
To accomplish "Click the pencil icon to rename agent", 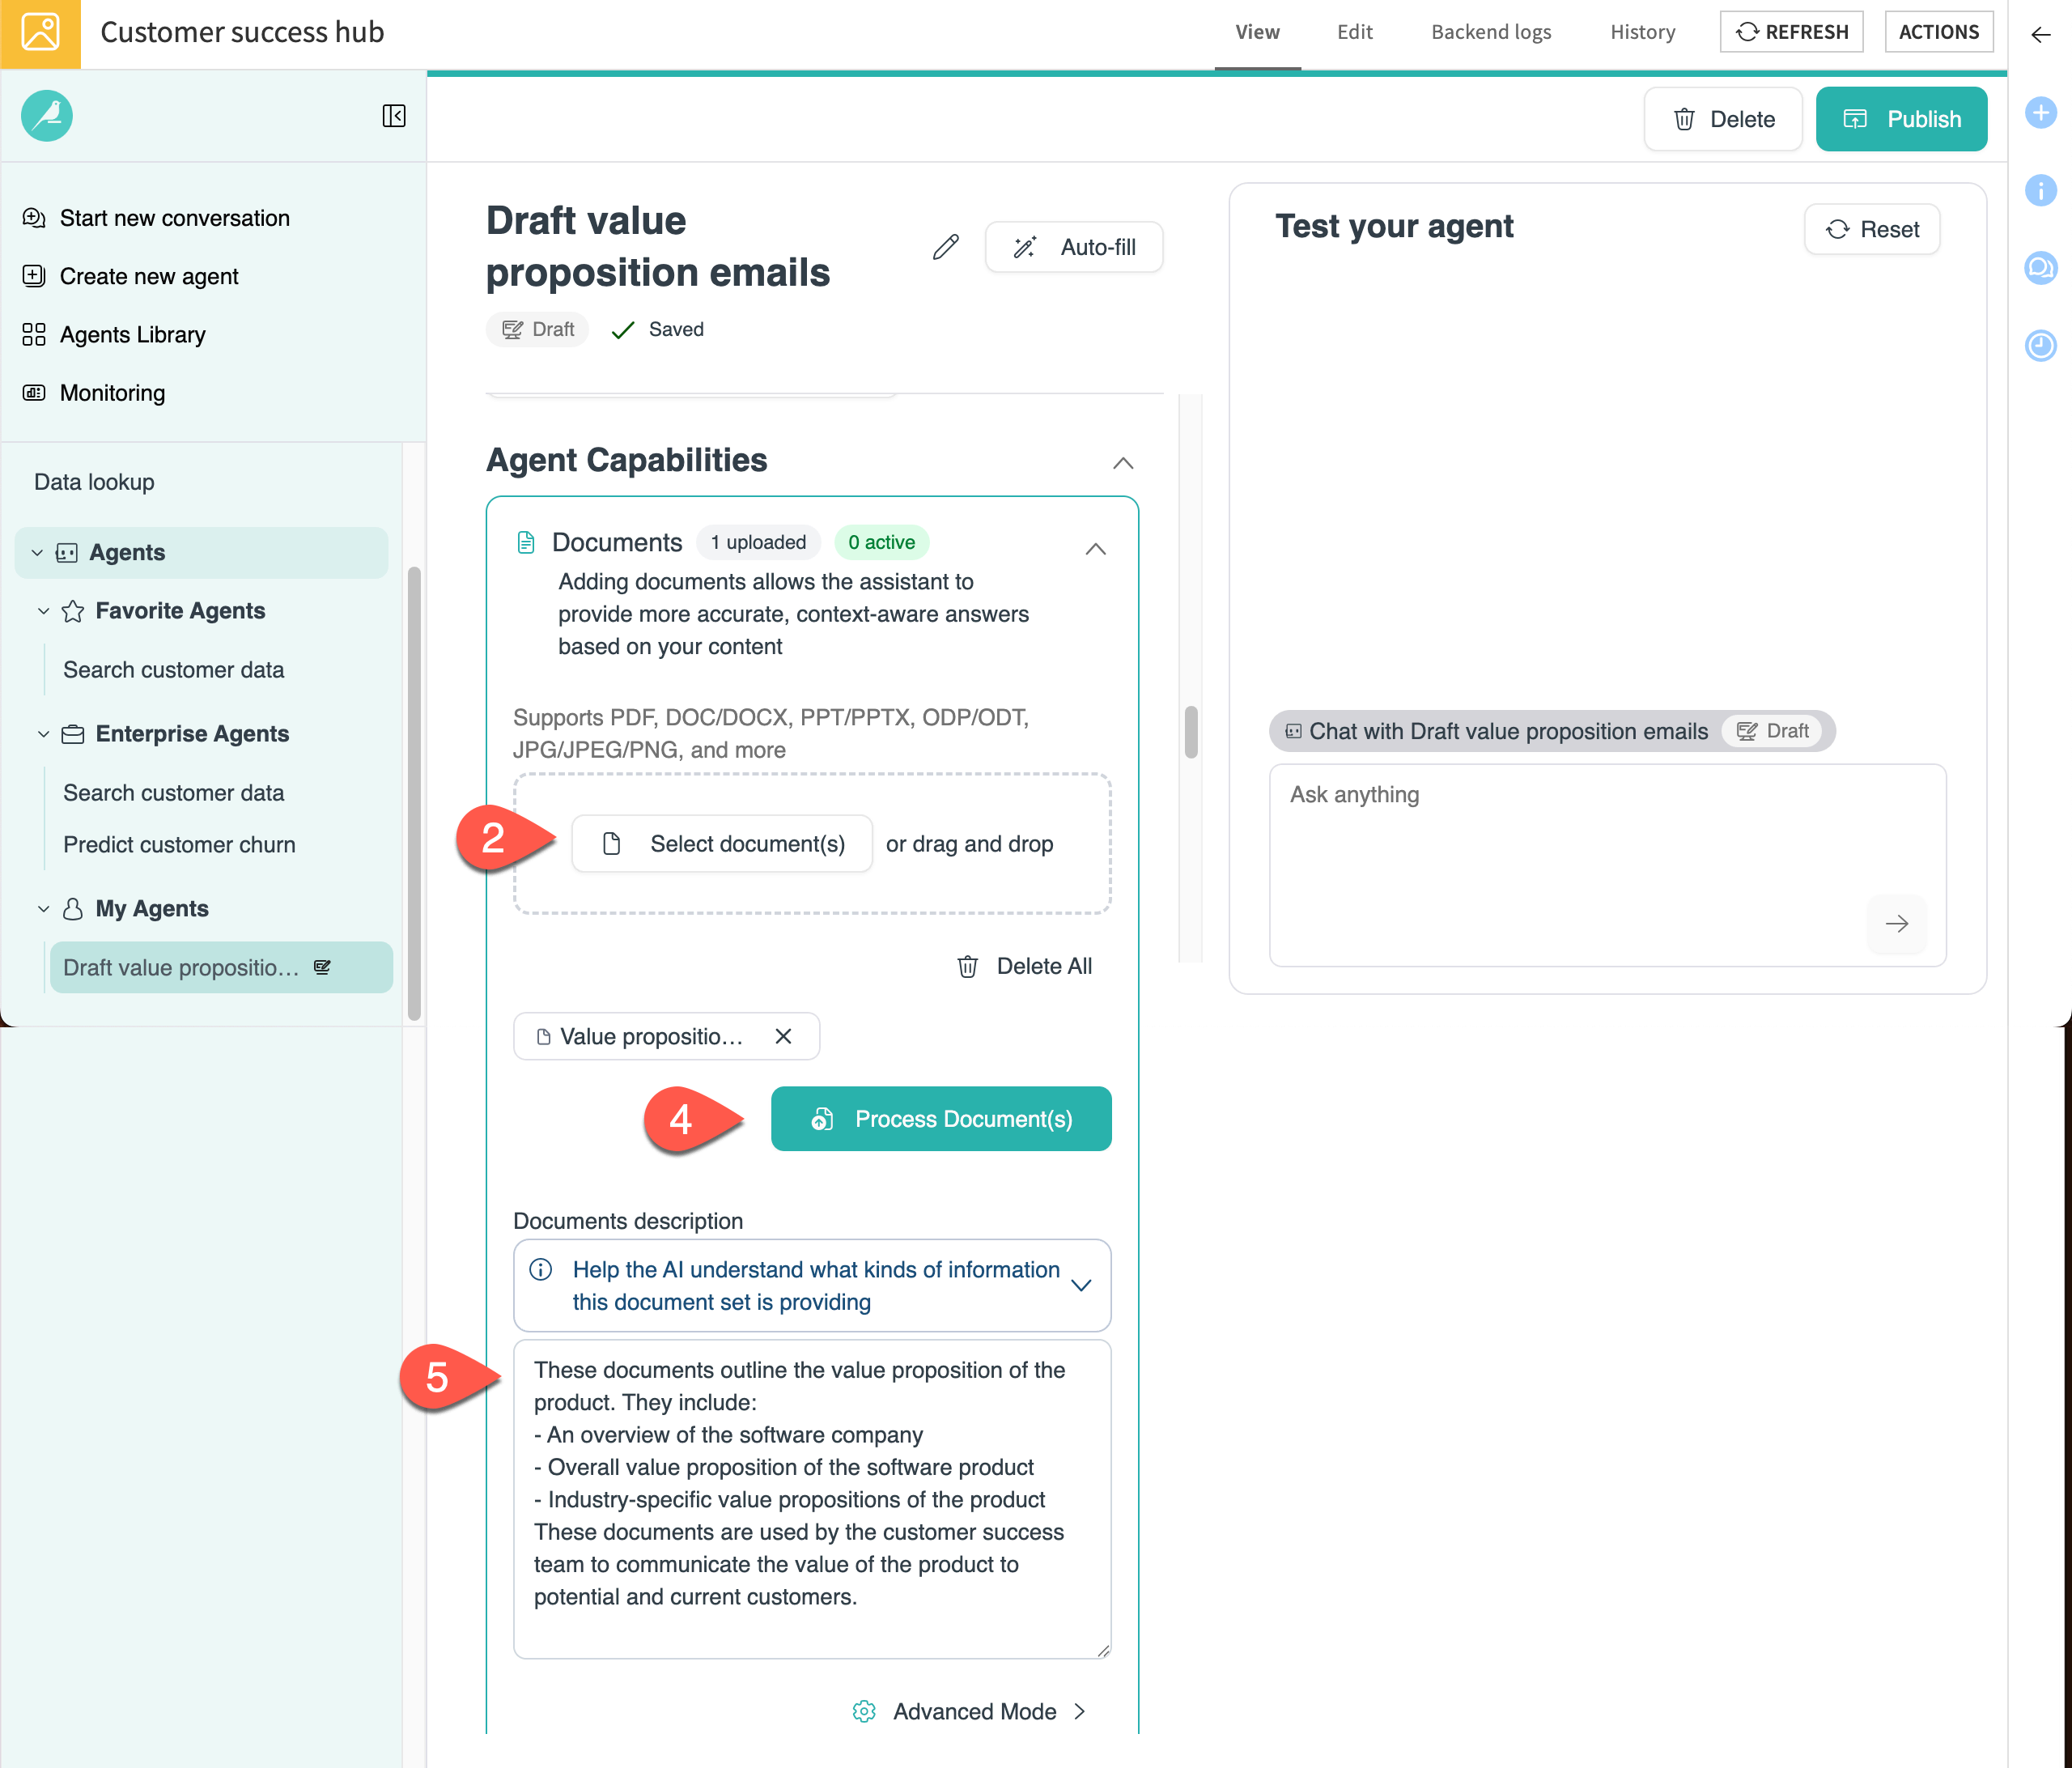I will [x=945, y=247].
